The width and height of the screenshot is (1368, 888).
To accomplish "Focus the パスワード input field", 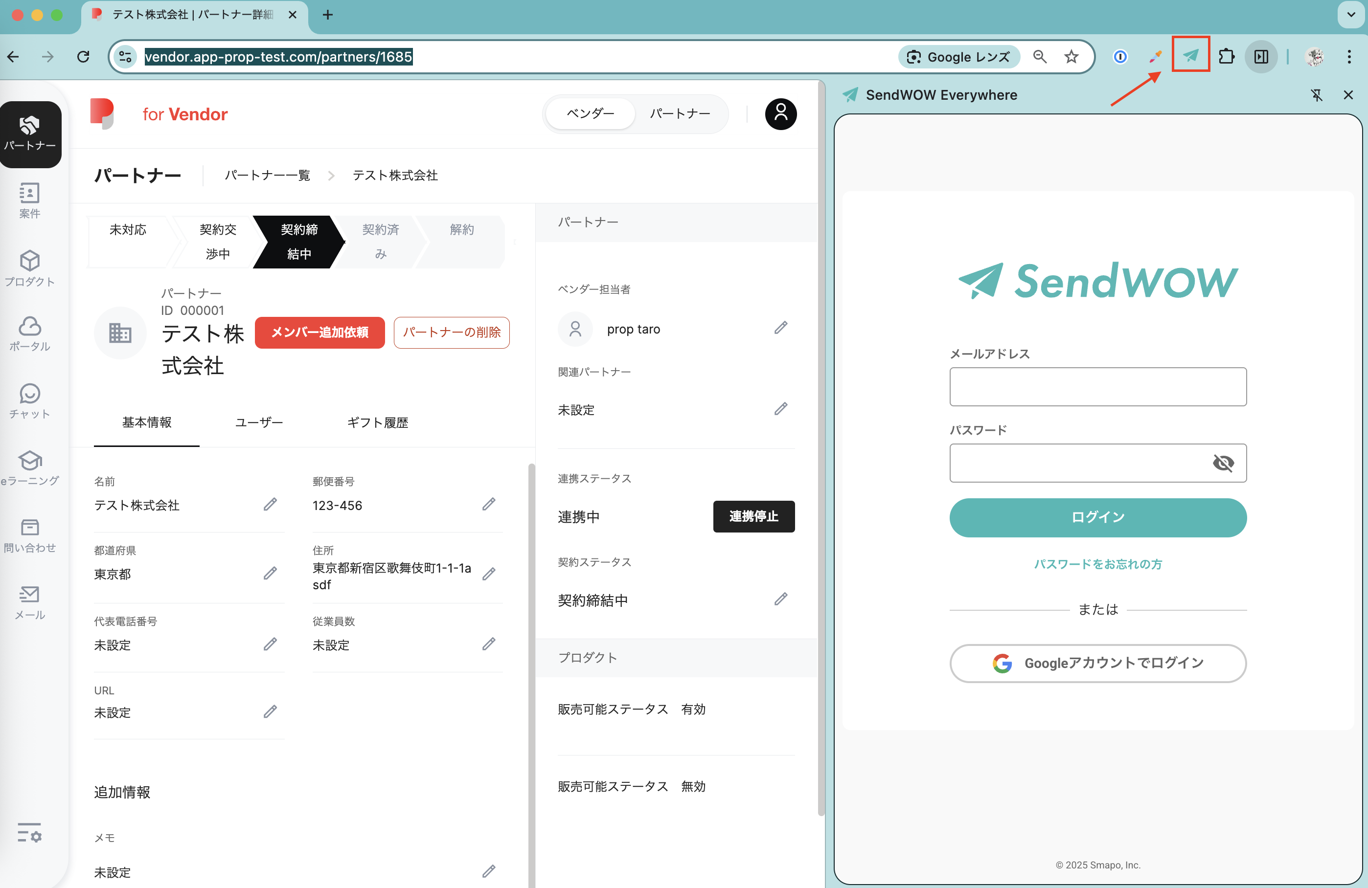I will click(x=1097, y=463).
